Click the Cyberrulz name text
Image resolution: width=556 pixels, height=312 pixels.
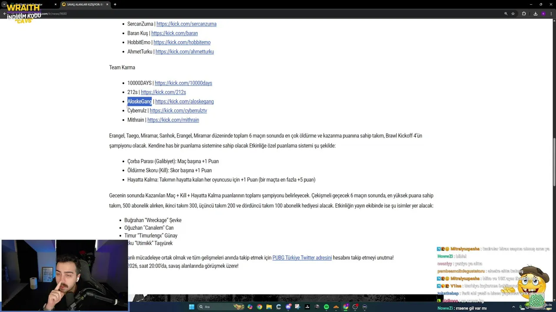click(137, 110)
